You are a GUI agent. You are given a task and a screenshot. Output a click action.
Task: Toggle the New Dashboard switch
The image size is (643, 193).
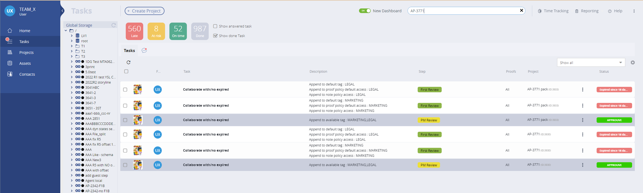[x=365, y=11]
